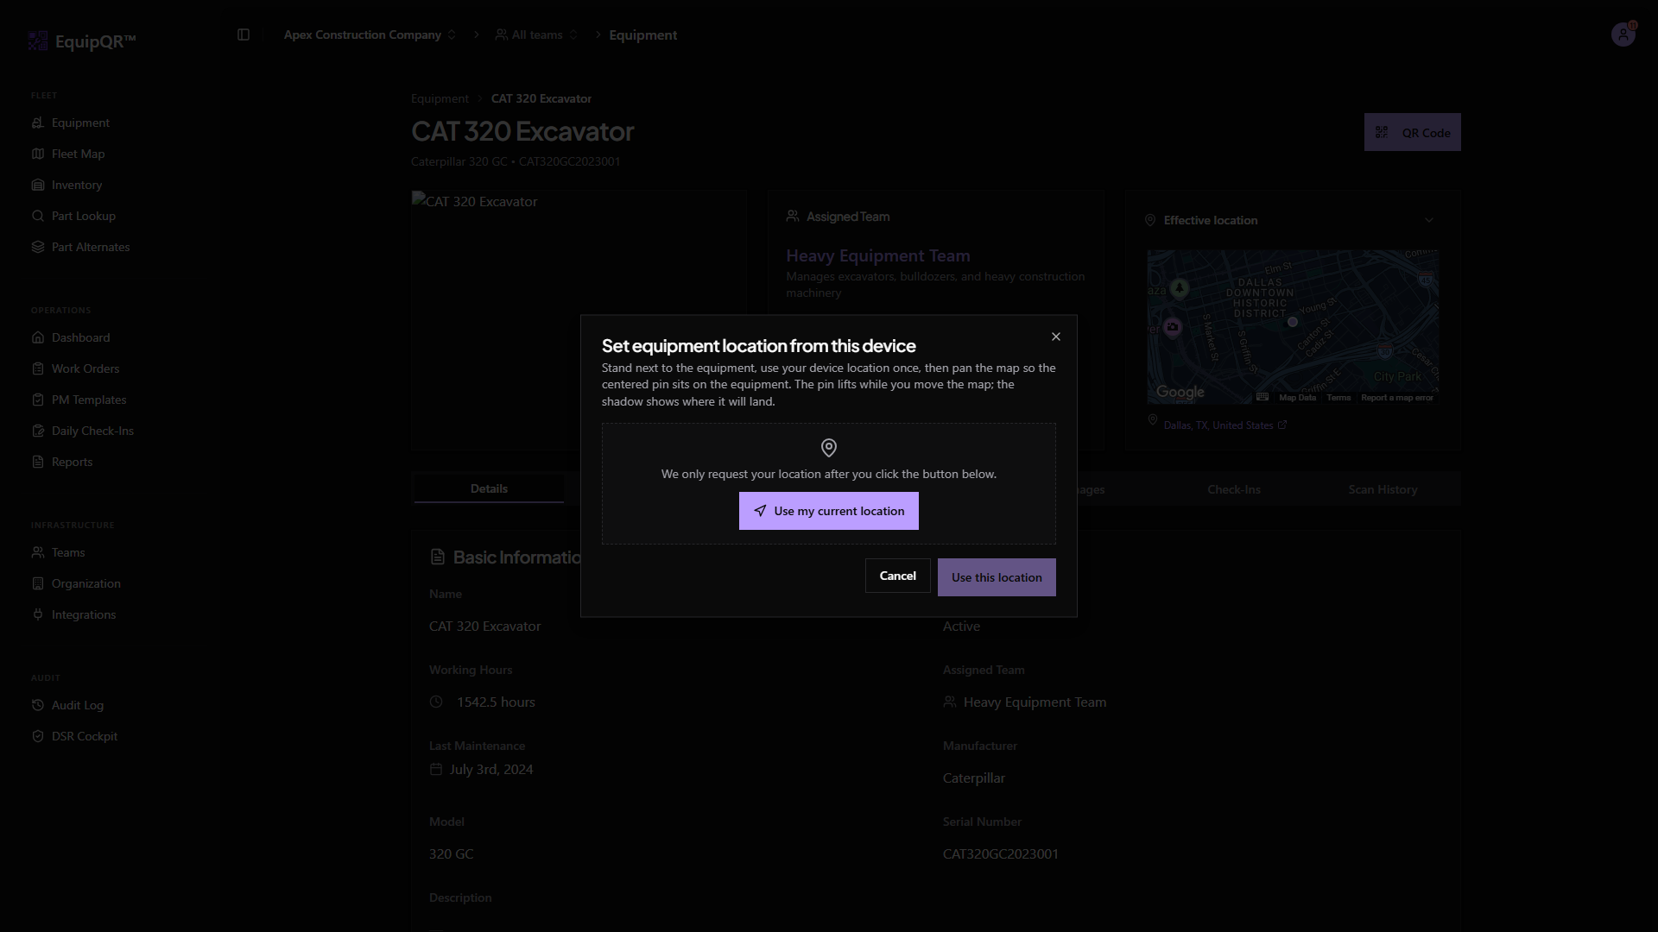Collapse the Effective location chevron

click(x=1428, y=220)
